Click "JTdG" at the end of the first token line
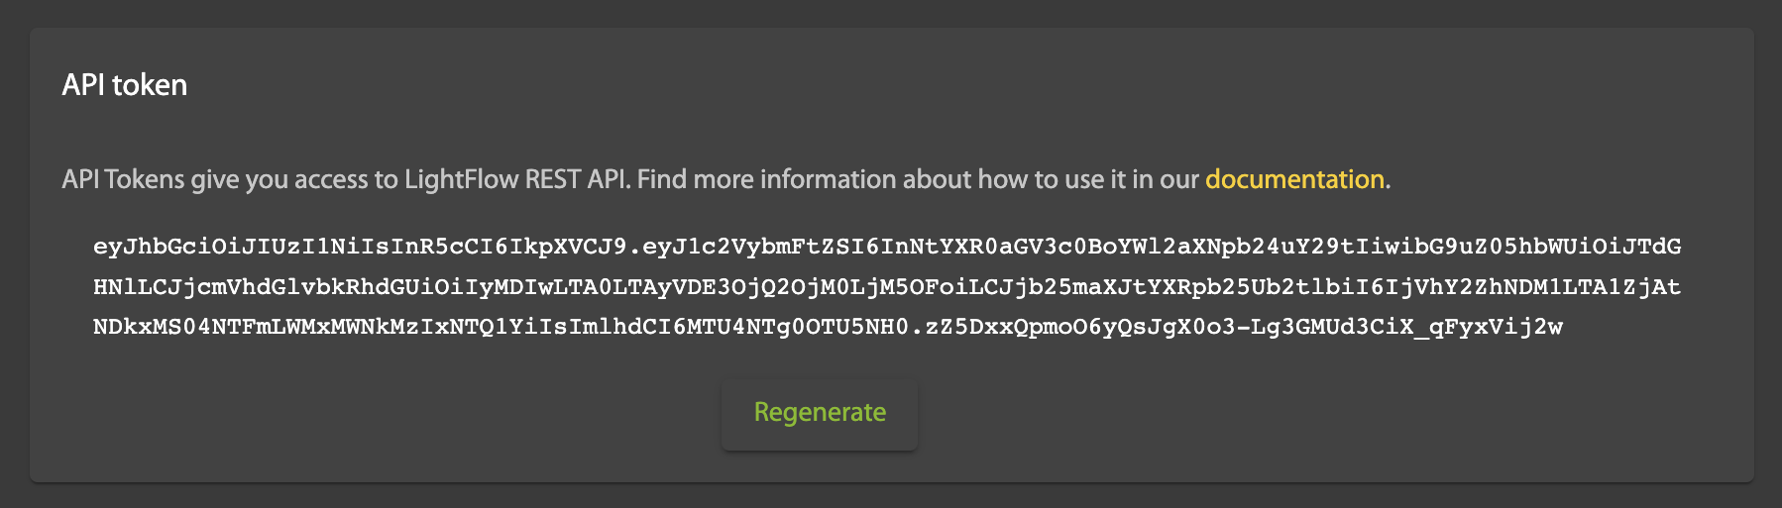 click(x=1651, y=247)
